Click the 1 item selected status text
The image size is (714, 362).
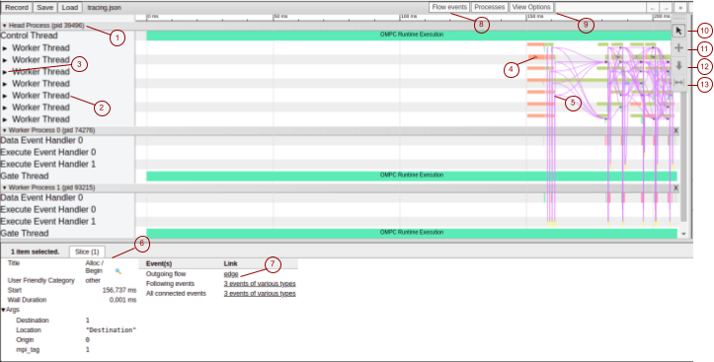[36, 252]
